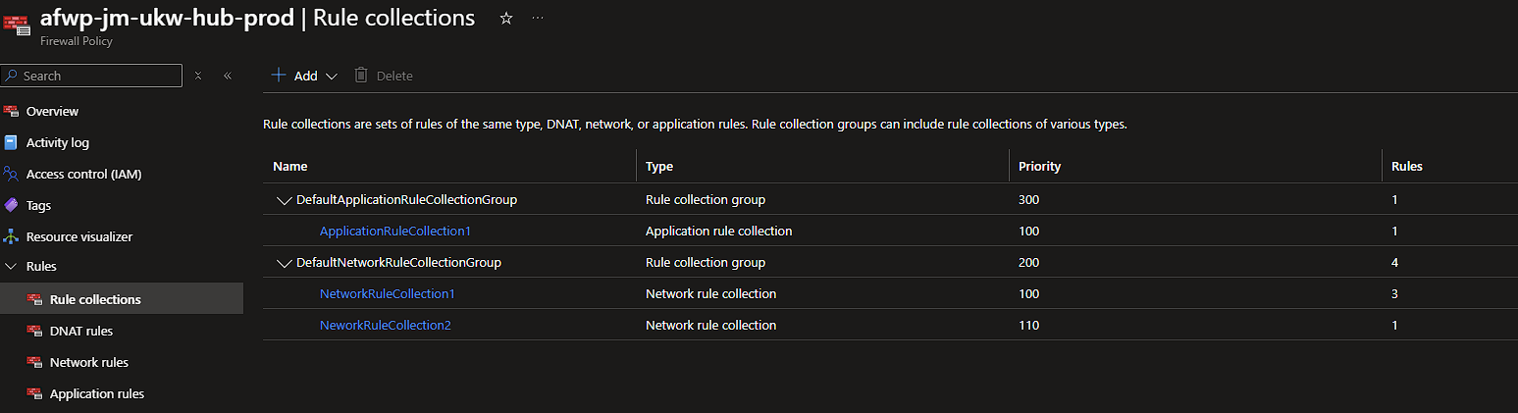Collapse the Rules section in sidebar
The image size is (1518, 413).
[x=12, y=267]
